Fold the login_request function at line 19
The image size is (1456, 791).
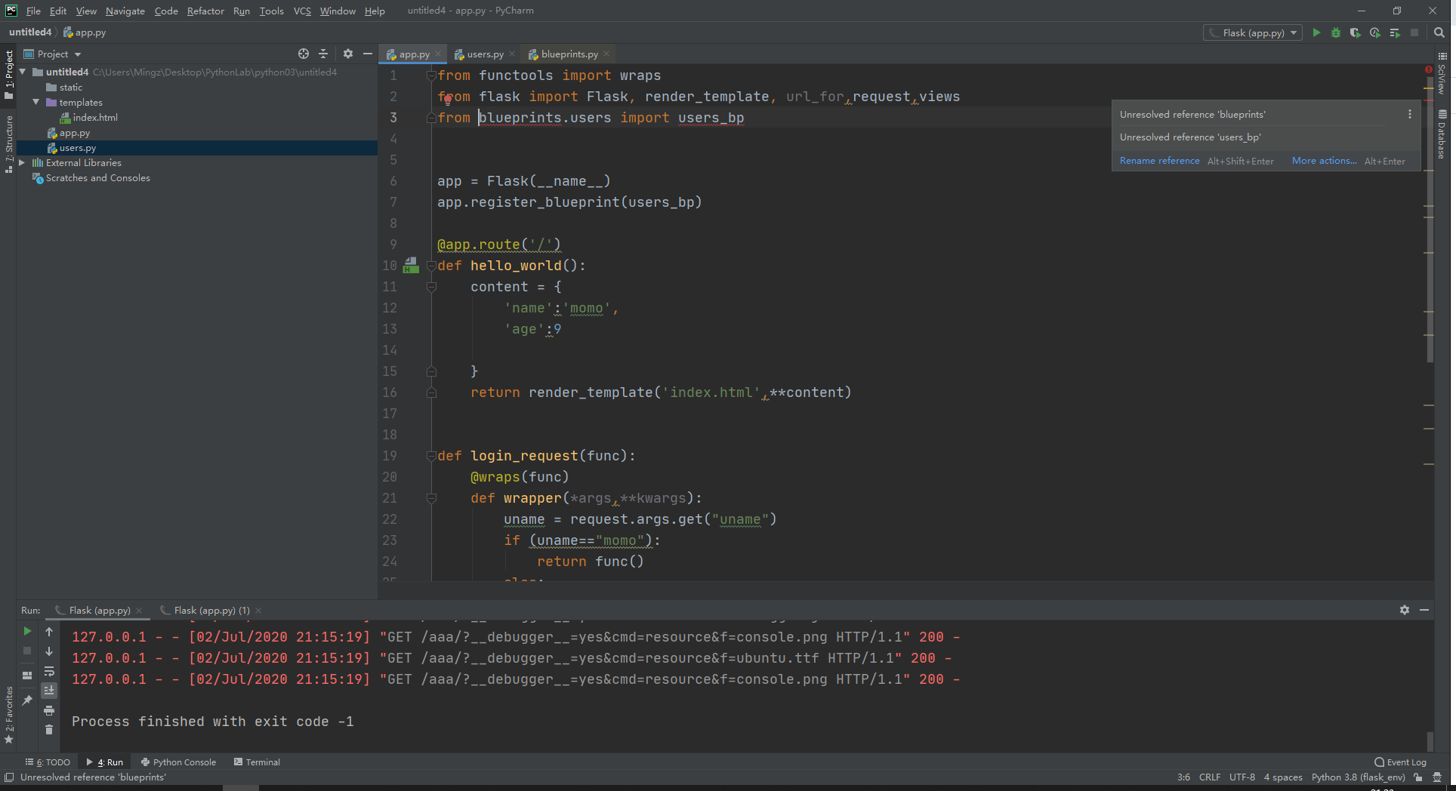click(x=431, y=456)
